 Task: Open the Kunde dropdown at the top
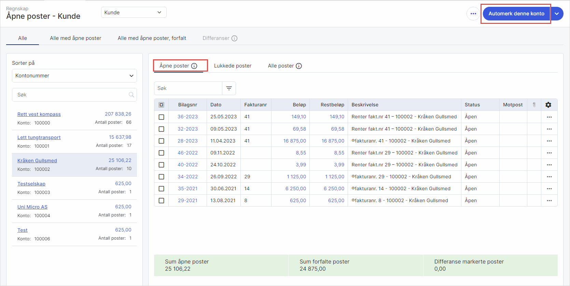point(134,12)
